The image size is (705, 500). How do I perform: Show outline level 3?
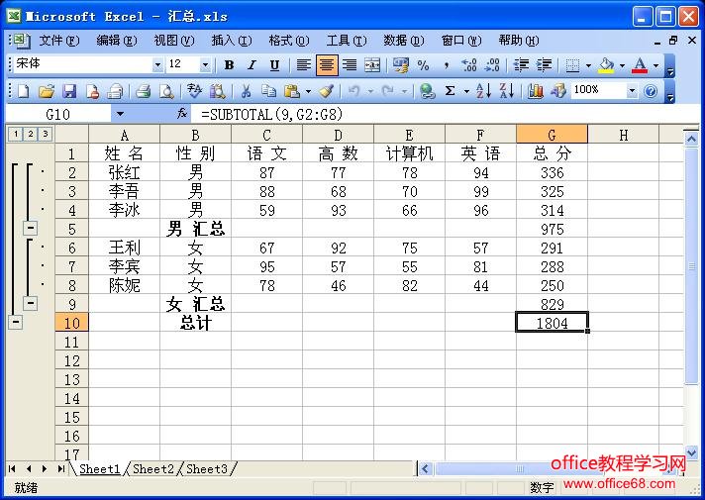pyautogui.click(x=45, y=134)
